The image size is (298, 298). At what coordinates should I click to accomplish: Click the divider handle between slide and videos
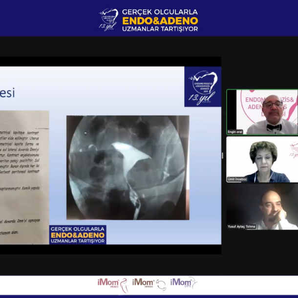223,155
